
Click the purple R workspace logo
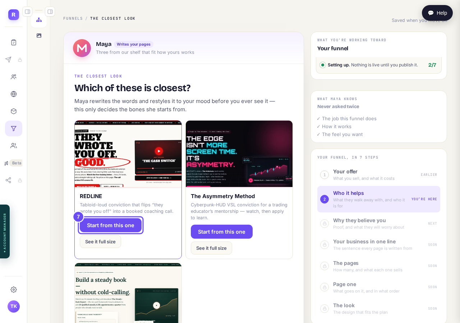pyautogui.click(x=14, y=15)
